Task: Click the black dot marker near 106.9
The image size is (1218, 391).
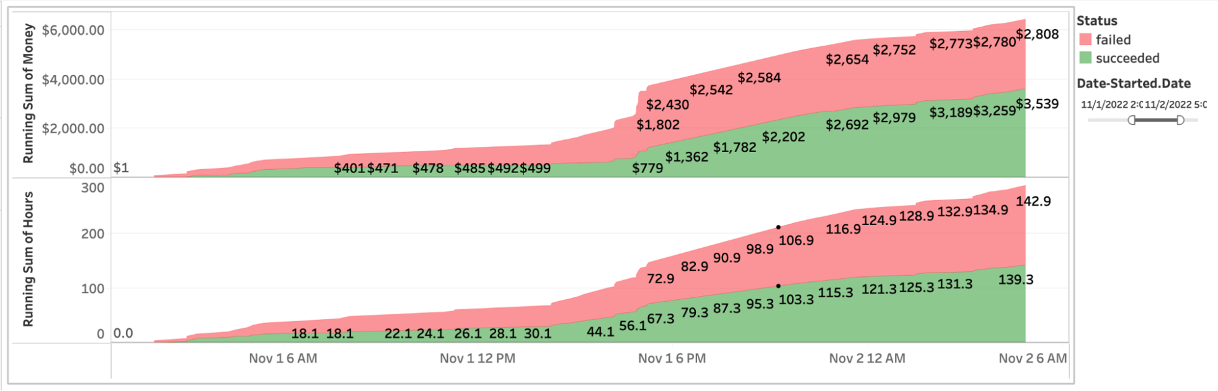Action: click(778, 226)
